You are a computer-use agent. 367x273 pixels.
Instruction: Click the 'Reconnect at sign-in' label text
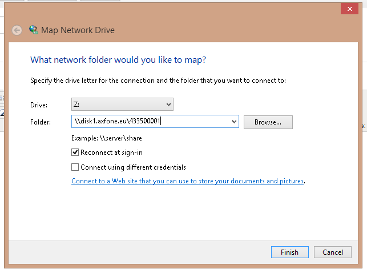pos(111,152)
